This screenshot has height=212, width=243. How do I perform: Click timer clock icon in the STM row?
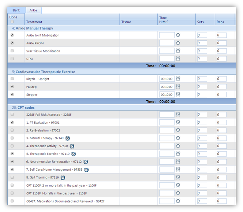coord(178,59)
